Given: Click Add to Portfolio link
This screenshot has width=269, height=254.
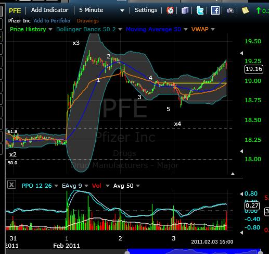Looking at the screenshot, I should click(x=52, y=21).
